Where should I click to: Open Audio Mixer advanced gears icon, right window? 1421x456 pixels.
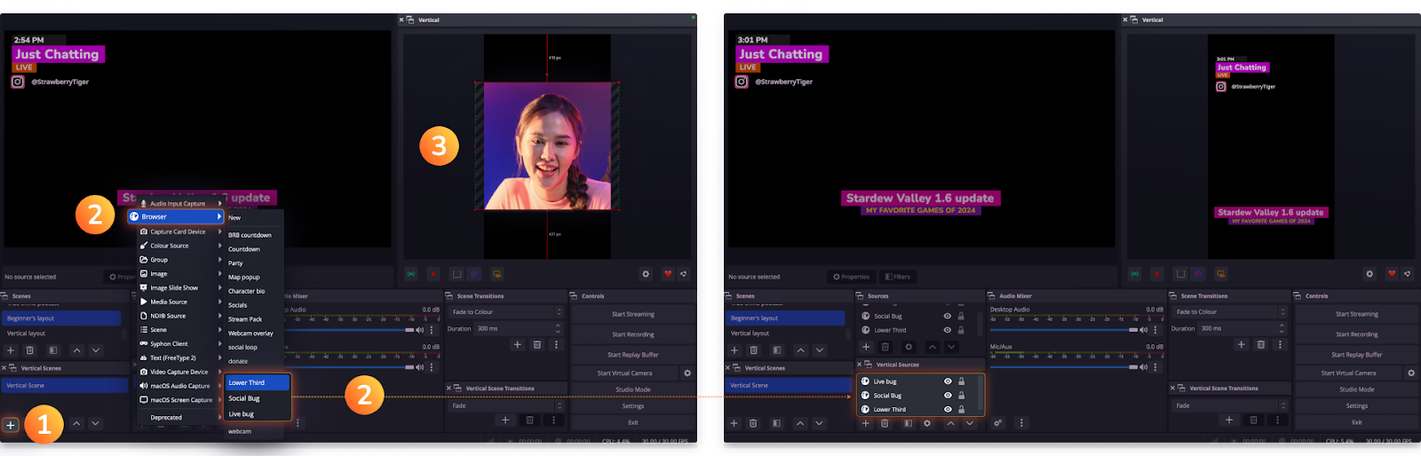pyautogui.click(x=997, y=423)
